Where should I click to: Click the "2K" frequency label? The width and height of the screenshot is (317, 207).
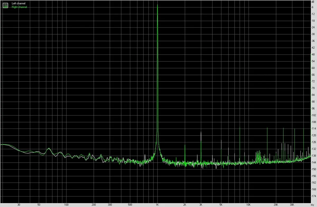(x=185, y=205)
